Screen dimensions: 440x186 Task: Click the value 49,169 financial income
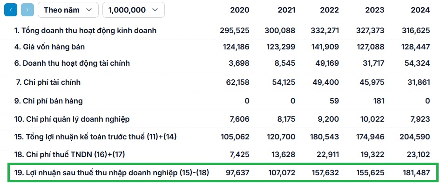(x=327, y=63)
